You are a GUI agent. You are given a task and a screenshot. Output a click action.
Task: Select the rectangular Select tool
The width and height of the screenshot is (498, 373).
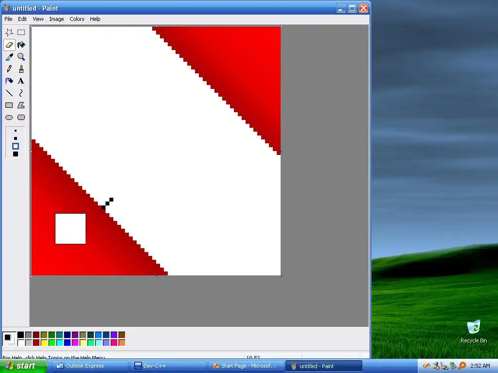tap(21, 33)
